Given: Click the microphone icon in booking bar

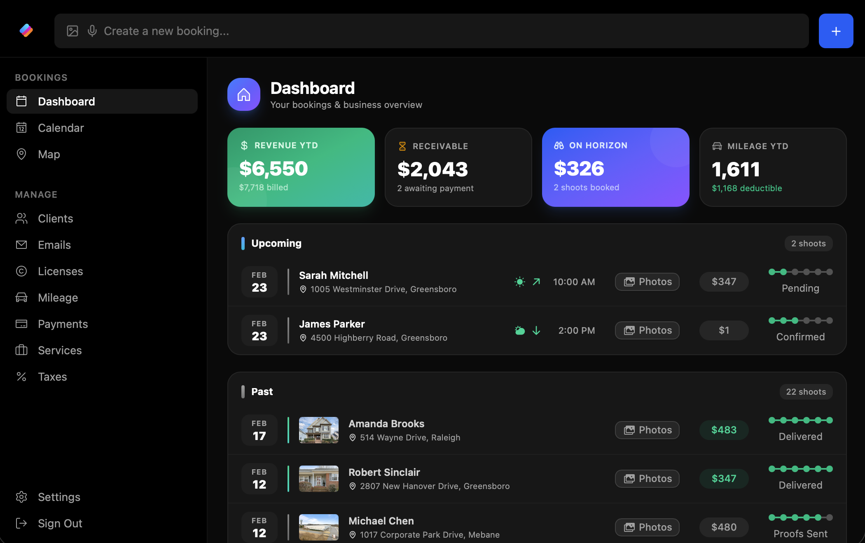Looking at the screenshot, I should coord(92,31).
